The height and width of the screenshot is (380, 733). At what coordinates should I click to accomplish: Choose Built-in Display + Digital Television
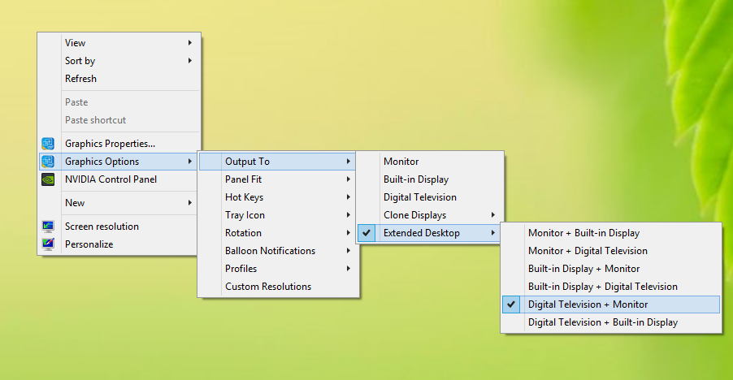(x=611, y=286)
